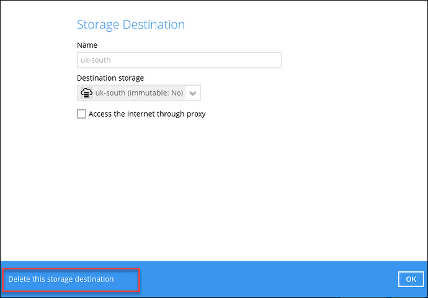Click the Name field containing uk-south
Screen dimensions: 428x298
pos(179,60)
